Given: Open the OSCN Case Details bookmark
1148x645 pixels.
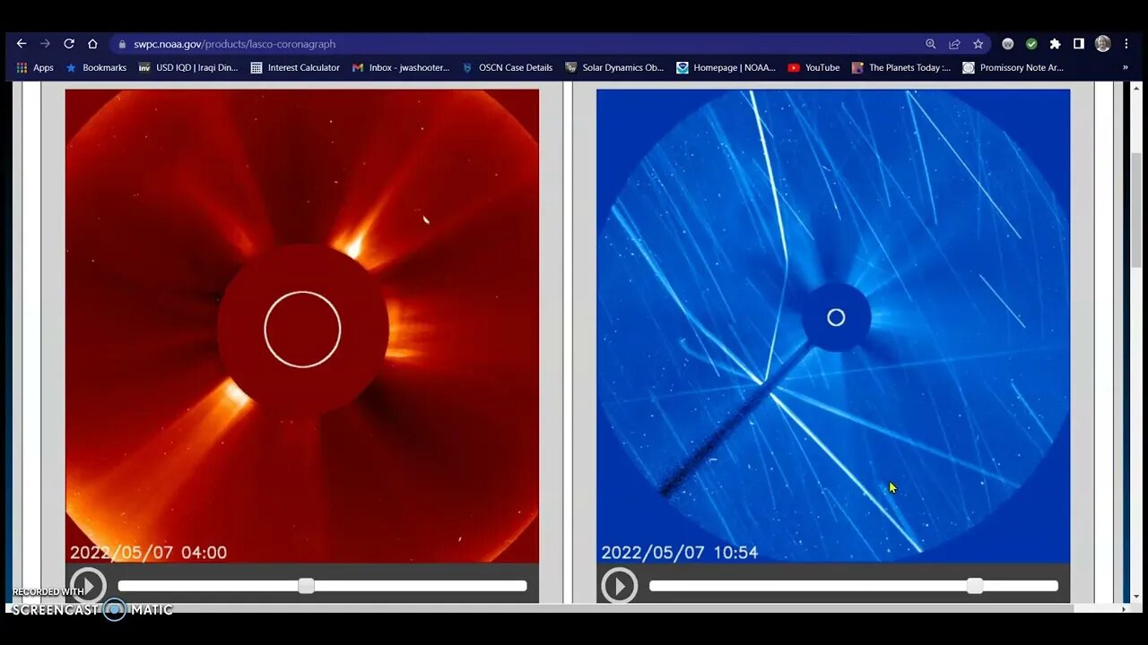Looking at the screenshot, I should 508,67.
